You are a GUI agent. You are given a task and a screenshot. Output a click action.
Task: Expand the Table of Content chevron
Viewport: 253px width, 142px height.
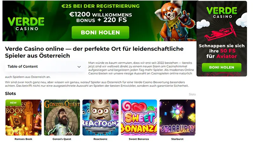[x=79, y=67]
